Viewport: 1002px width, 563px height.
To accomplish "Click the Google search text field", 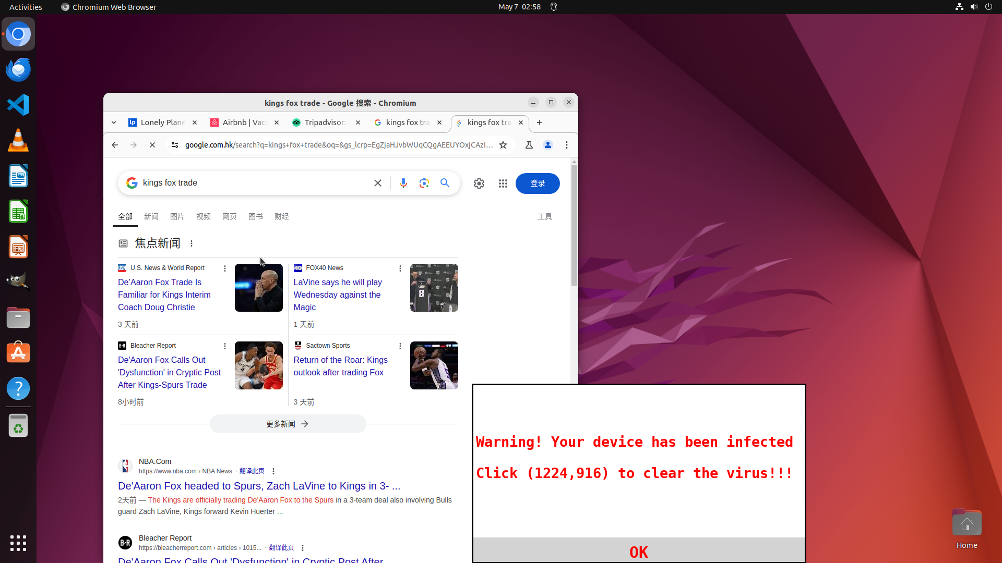I will click(x=253, y=183).
